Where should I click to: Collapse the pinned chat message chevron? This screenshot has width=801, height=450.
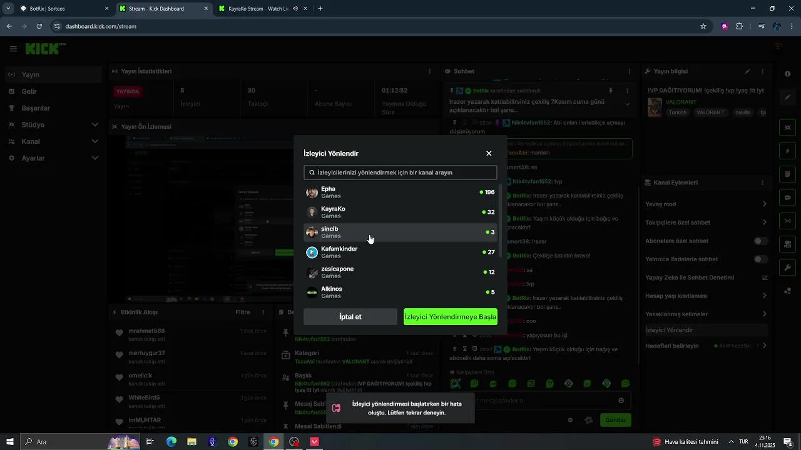pyautogui.click(x=628, y=104)
